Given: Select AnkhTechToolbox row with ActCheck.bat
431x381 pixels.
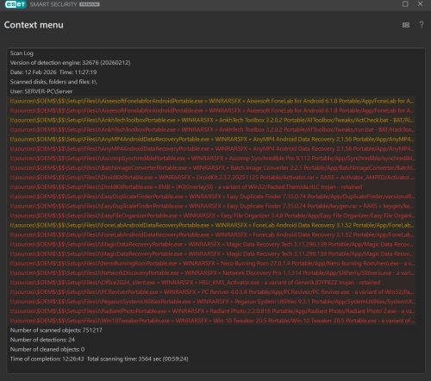Looking at the screenshot, I should [212, 120].
